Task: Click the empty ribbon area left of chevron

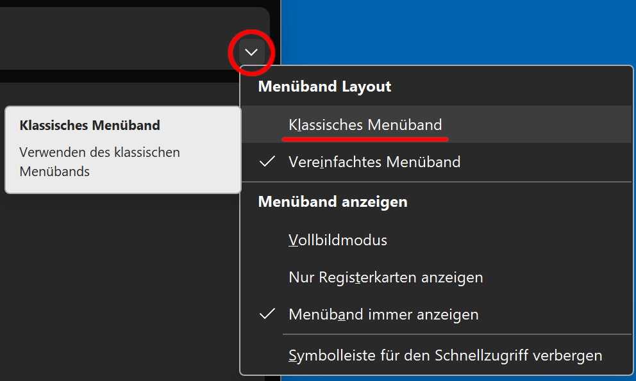Action: [x=115, y=38]
